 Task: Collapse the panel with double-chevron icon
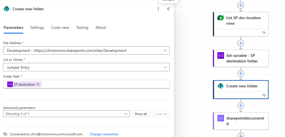pyautogui.click(x=168, y=9)
